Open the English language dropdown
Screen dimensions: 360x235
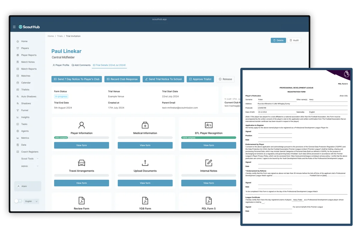coord(31,201)
